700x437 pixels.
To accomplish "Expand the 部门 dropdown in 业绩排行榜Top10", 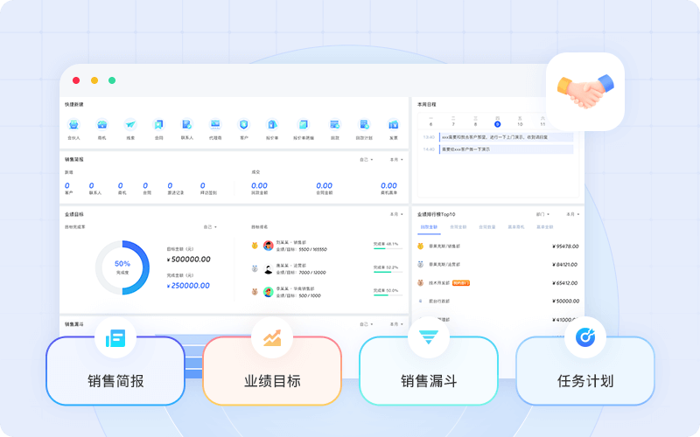I will point(543,214).
